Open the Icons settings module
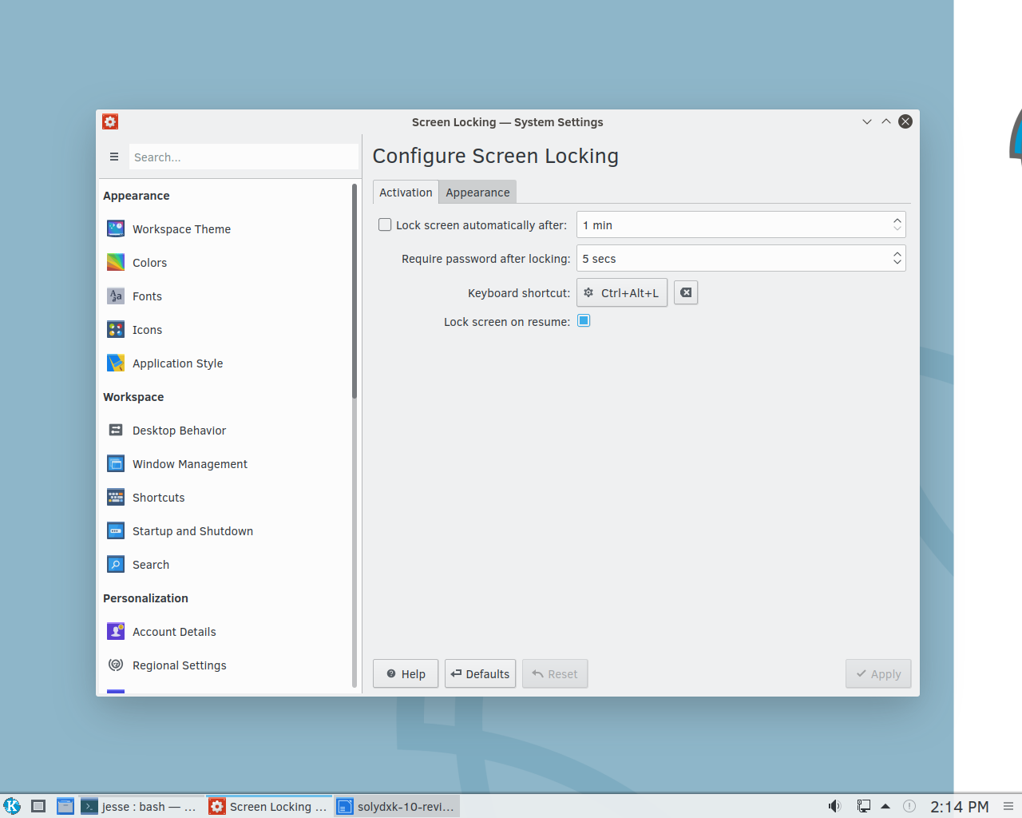Image resolution: width=1022 pixels, height=818 pixels. pyautogui.click(x=116, y=330)
